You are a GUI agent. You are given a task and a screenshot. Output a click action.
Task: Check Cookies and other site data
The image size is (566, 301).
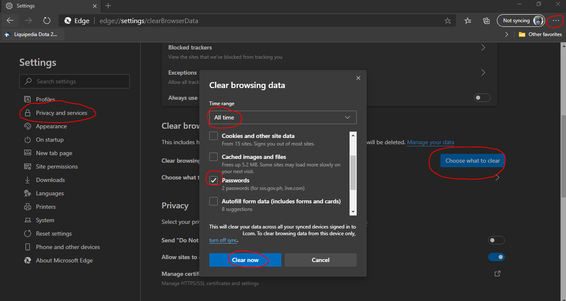click(214, 136)
